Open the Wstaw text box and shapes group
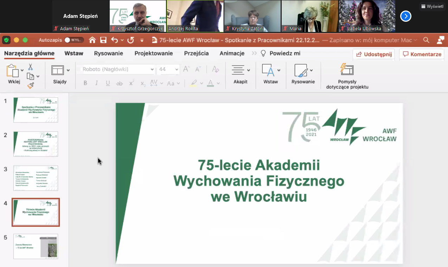The image size is (448, 267). 271,74
